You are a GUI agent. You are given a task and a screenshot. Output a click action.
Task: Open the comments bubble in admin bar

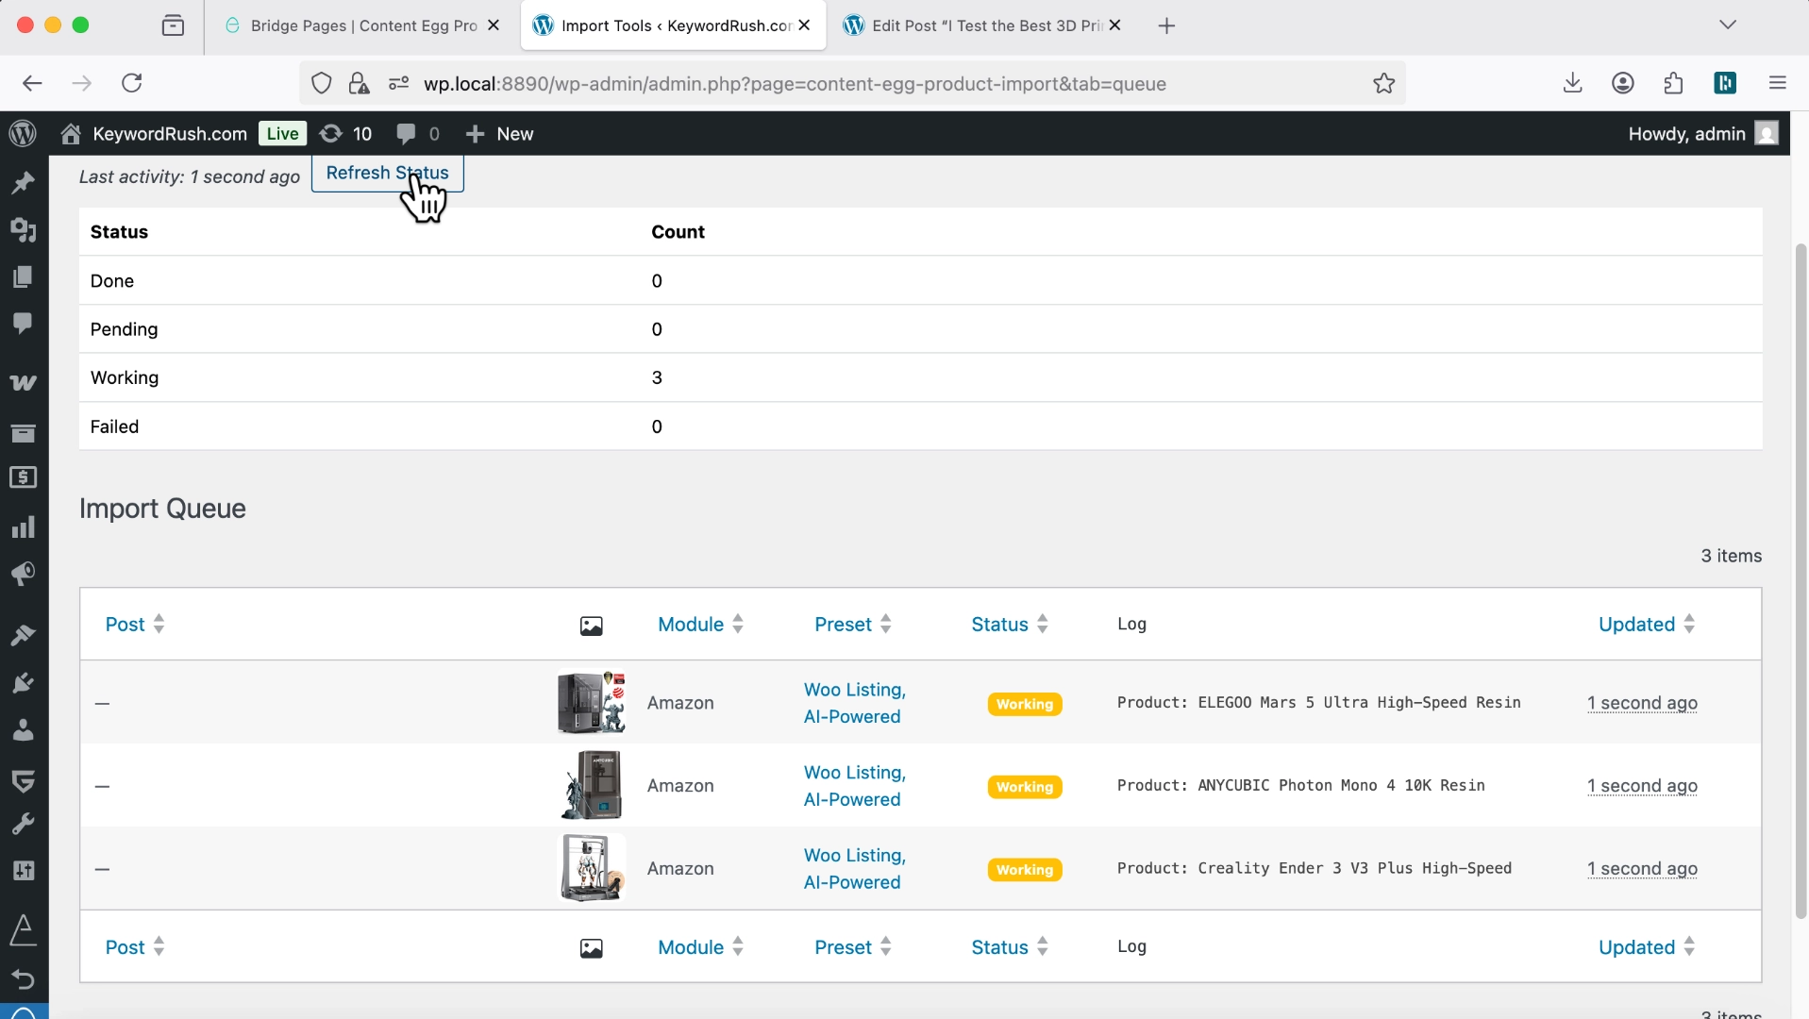(417, 134)
